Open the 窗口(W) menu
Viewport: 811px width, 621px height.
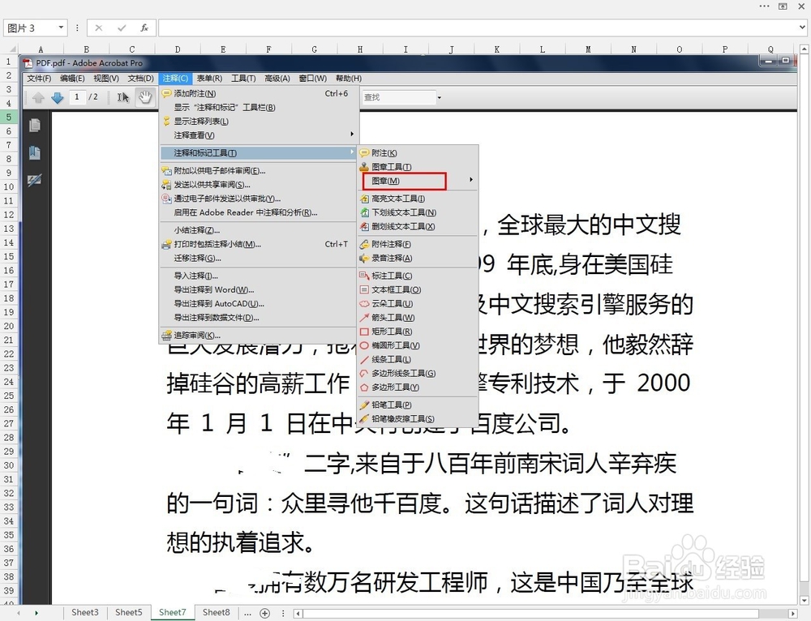pos(313,79)
